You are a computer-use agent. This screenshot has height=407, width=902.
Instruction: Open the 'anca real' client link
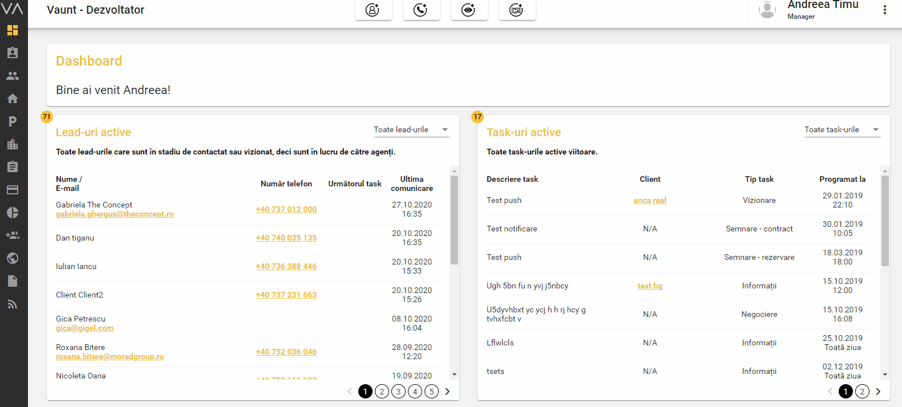point(650,201)
